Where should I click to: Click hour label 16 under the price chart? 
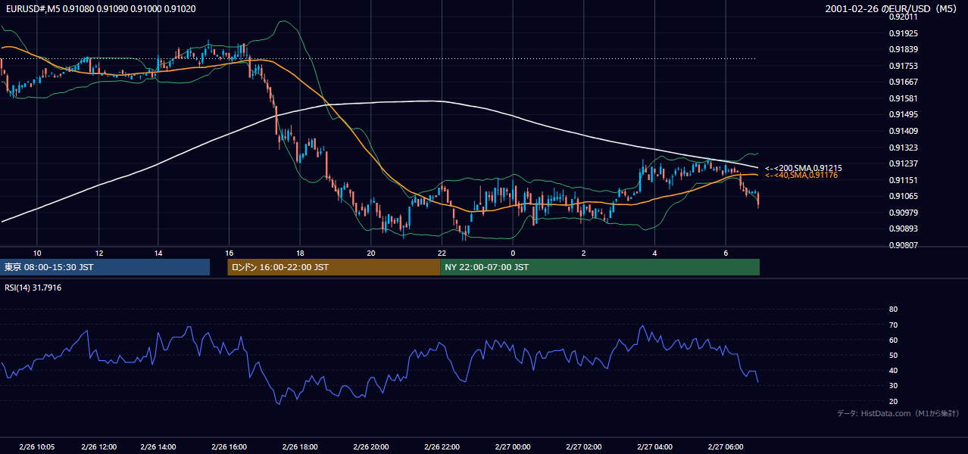[x=229, y=253]
